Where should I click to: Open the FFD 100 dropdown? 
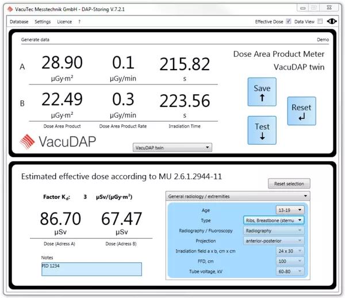click(290, 261)
